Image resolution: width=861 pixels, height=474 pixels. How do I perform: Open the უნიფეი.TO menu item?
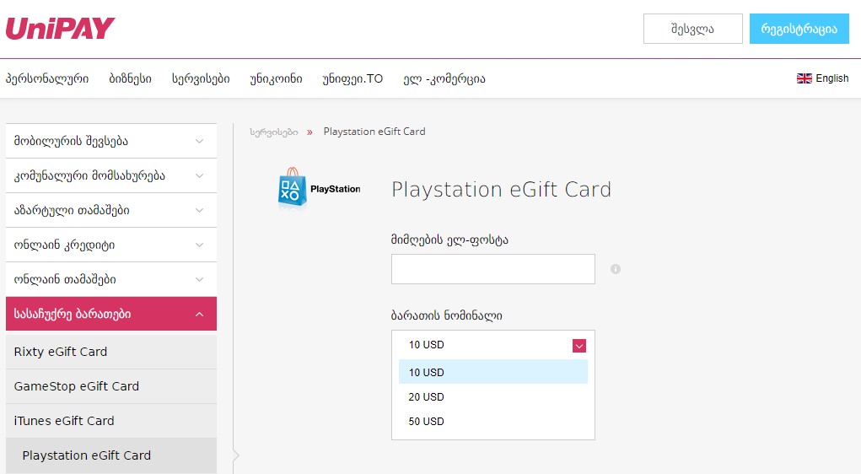(352, 79)
